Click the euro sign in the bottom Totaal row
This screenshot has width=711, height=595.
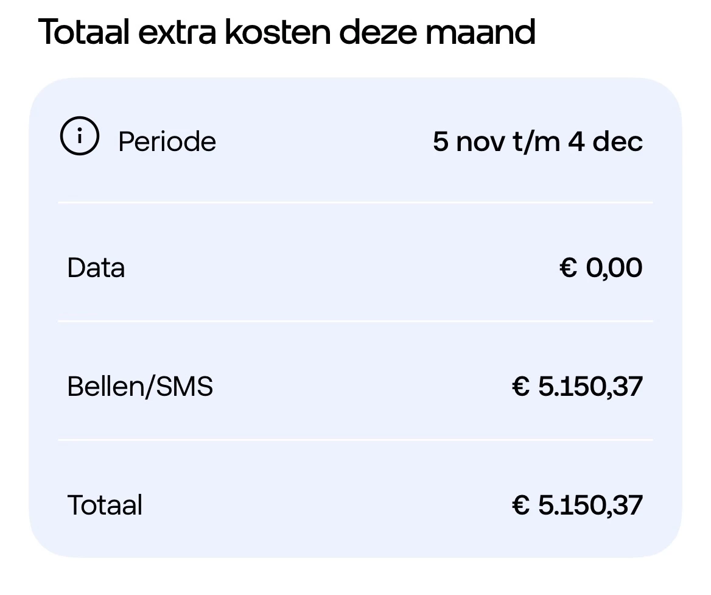coord(521,505)
